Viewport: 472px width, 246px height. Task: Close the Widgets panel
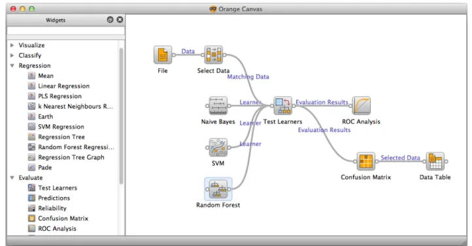pos(120,20)
